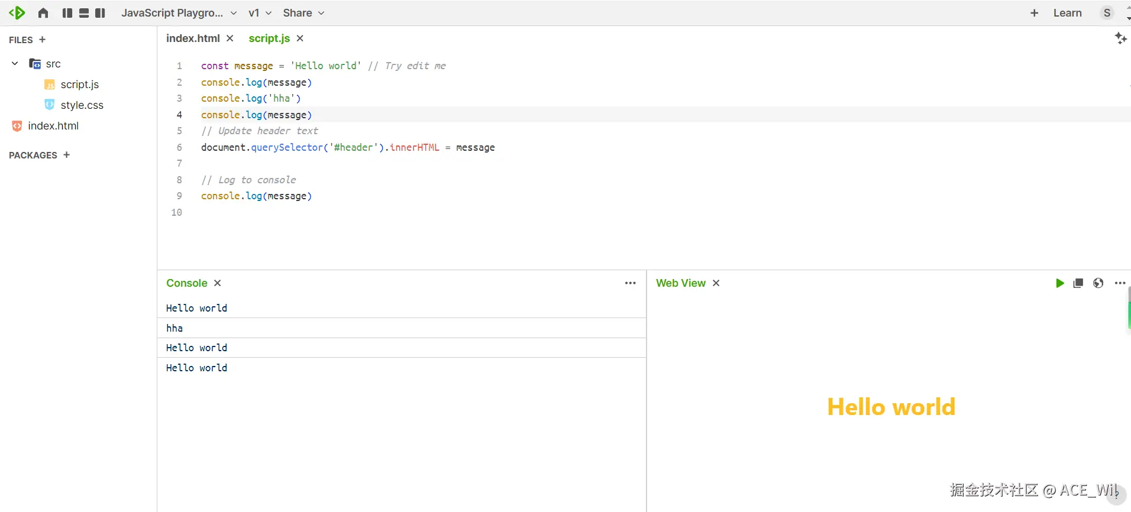Click the AI sparkle assistant icon
Image resolution: width=1131 pixels, height=512 pixels.
click(x=1120, y=38)
